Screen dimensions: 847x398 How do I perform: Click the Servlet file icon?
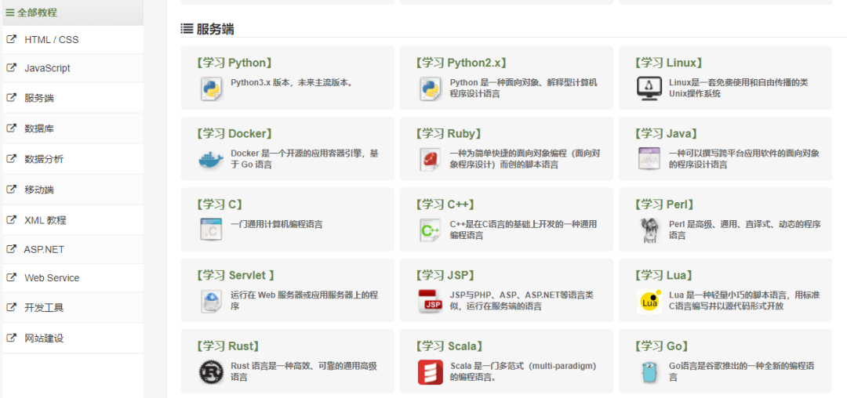coord(211,301)
